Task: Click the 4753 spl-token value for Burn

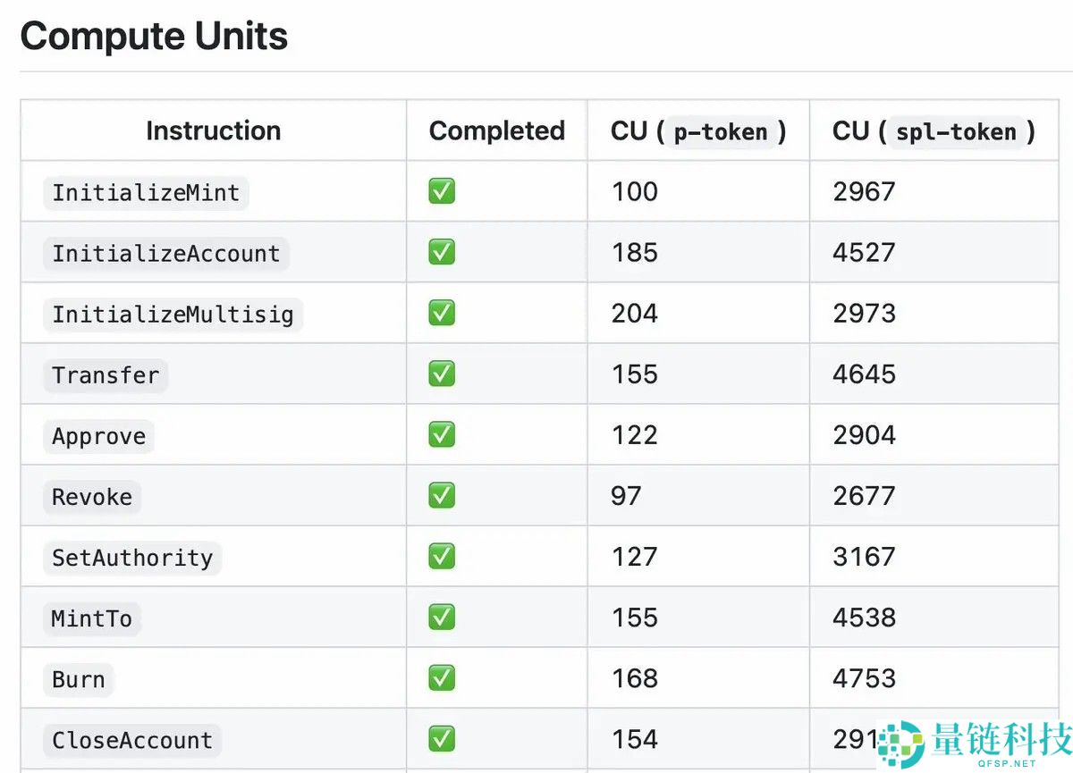Action: coord(864,678)
